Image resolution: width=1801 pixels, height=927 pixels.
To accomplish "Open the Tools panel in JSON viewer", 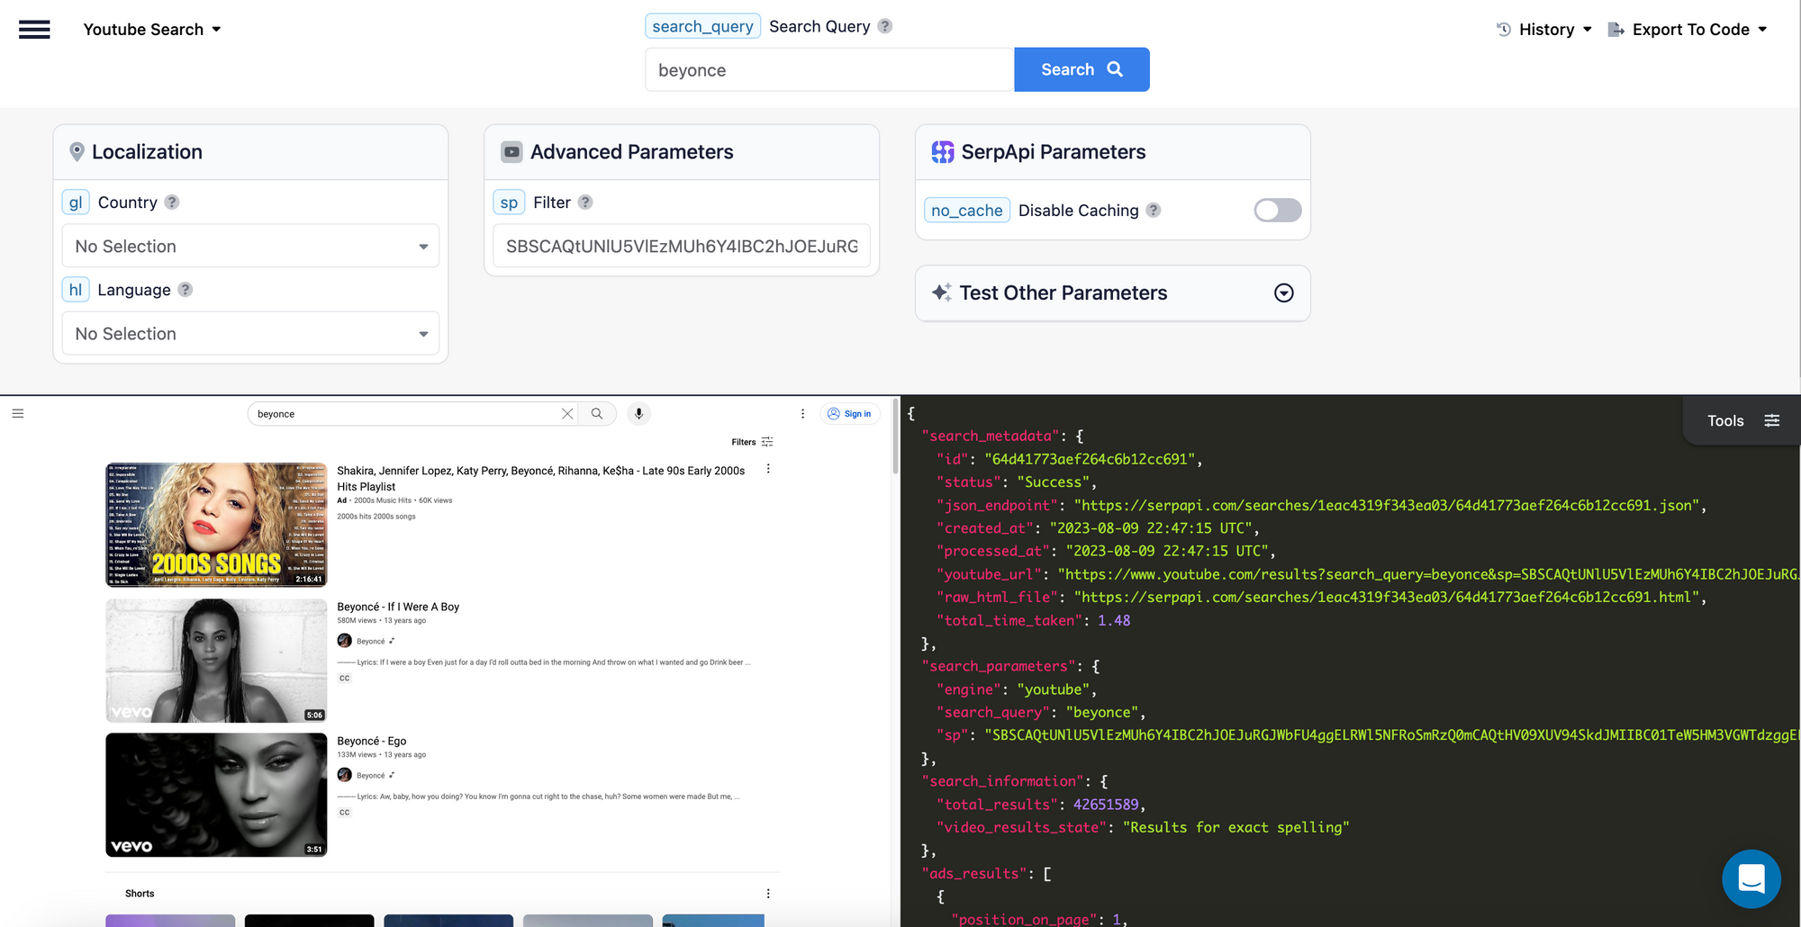I will coord(1742,420).
